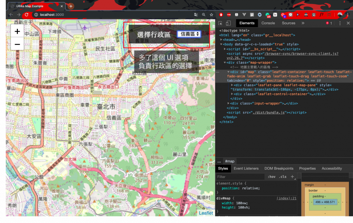The width and height of the screenshot is (353, 223).
Task: Expand the __bs_script__ script node
Action: point(225,49)
